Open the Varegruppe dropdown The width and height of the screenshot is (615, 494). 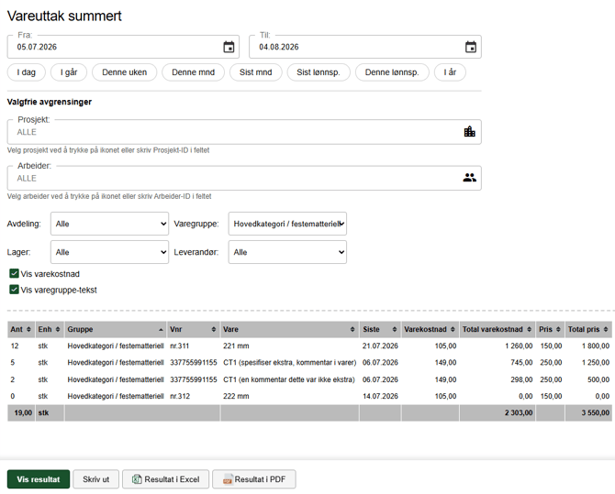click(x=287, y=224)
